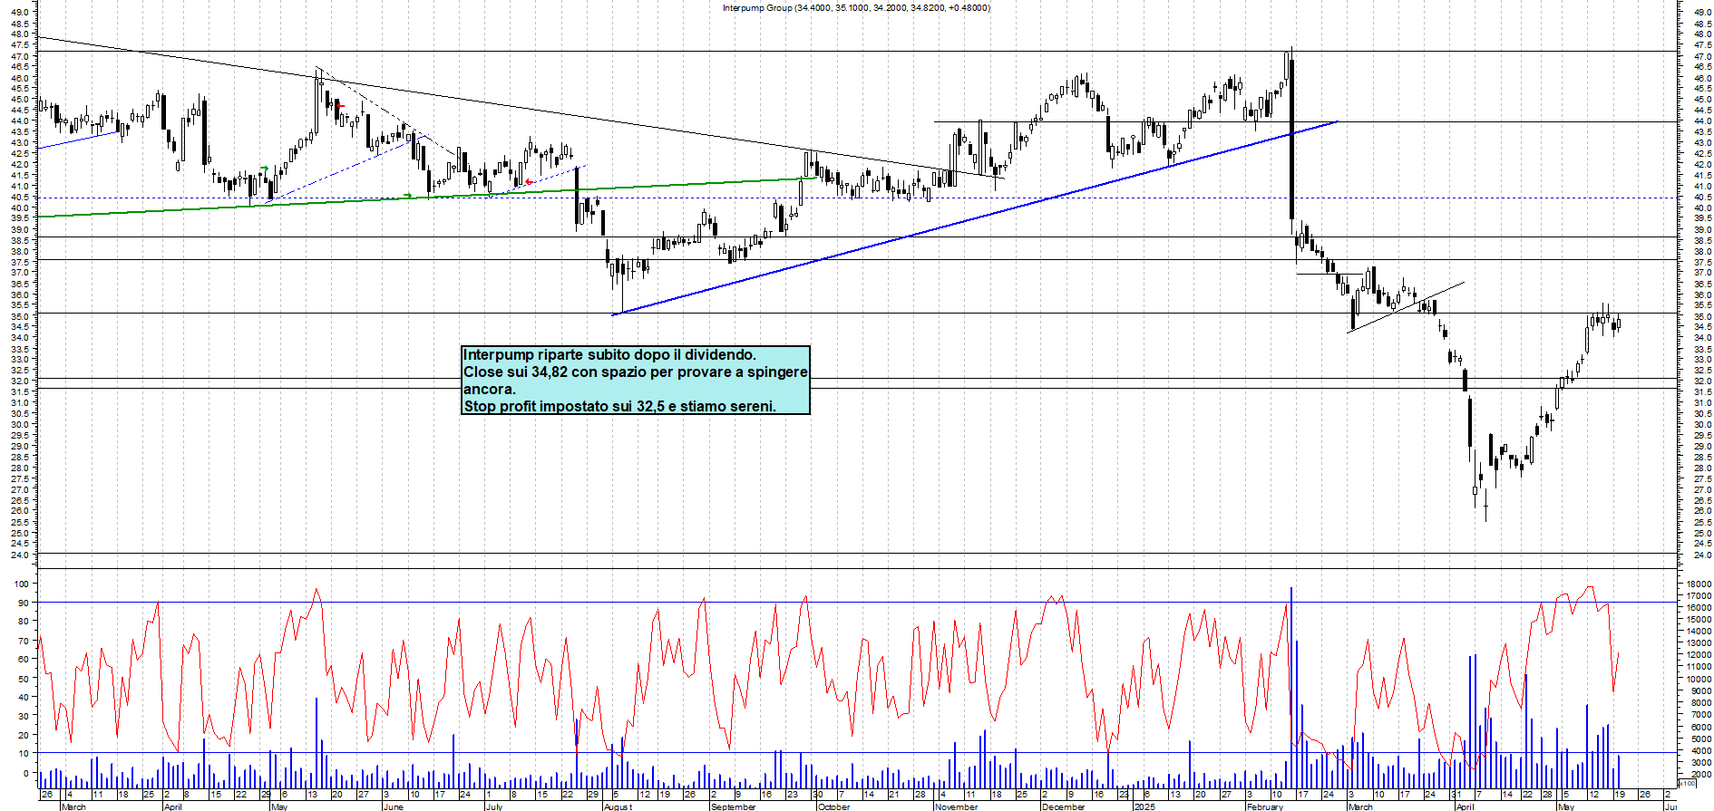Click the 'x100' volume multiplier label
Image resolution: width=1714 pixels, height=811 pixels.
click(x=1687, y=784)
